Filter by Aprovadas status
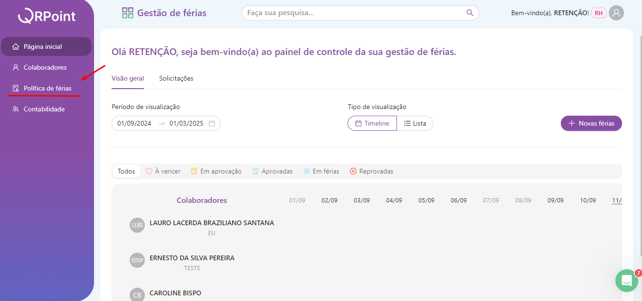This screenshot has height=301, width=642. [273, 171]
